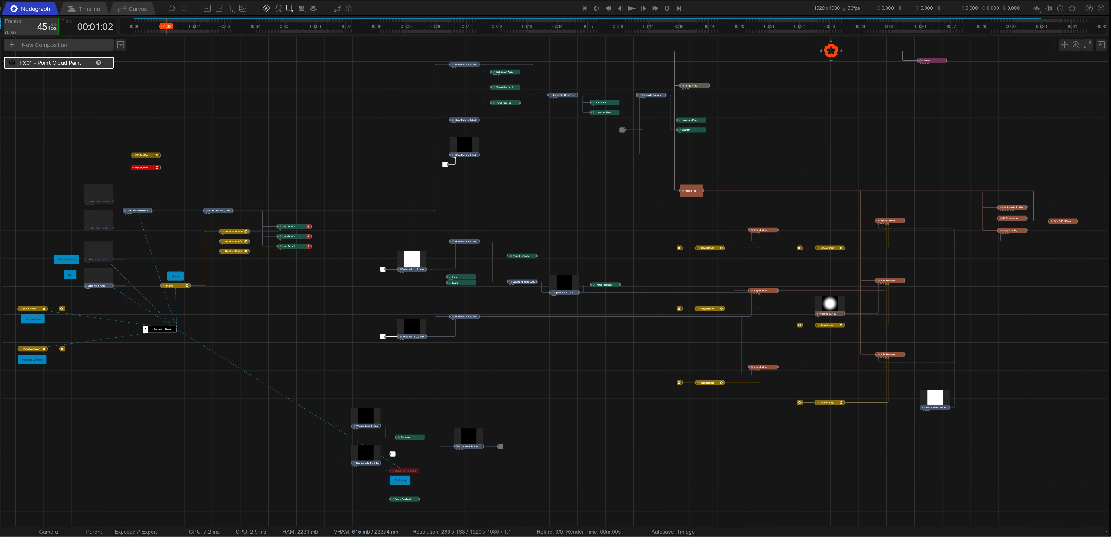Select the Multiplex Sources node

138,211
